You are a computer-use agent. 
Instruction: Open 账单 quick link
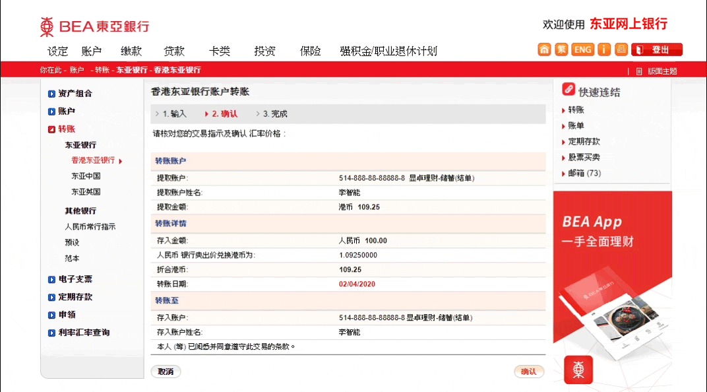coord(576,125)
